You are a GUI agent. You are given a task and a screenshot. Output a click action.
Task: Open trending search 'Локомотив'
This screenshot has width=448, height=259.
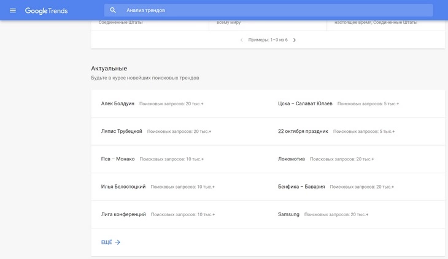(292, 159)
